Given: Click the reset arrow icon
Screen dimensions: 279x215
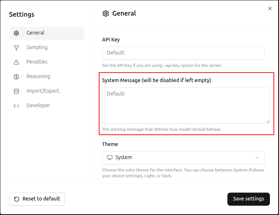Looking at the screenshot, I should [17, 199].
